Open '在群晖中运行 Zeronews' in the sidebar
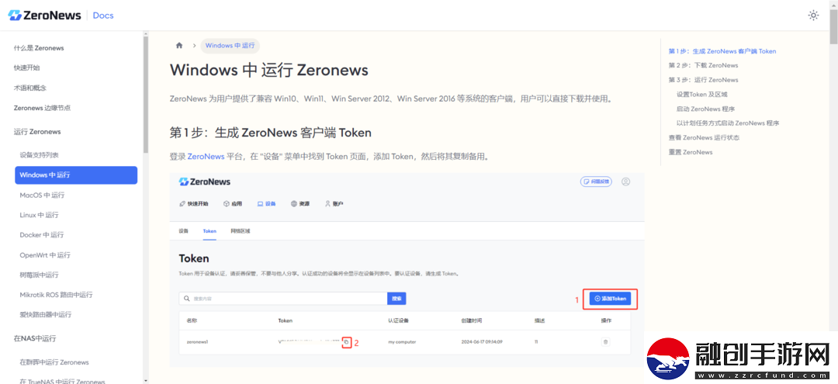838x384 pixels. (x=54, y=362)
